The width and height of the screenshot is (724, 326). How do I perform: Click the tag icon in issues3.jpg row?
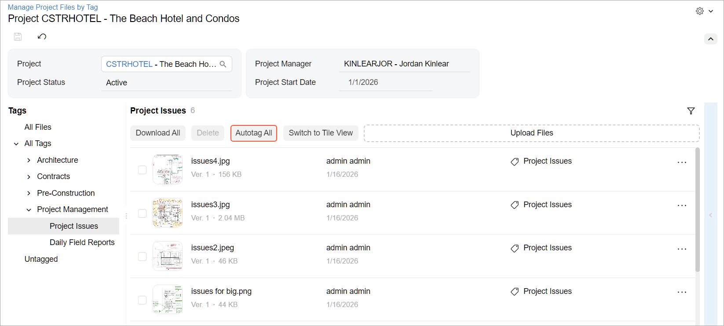click(515, 205)
